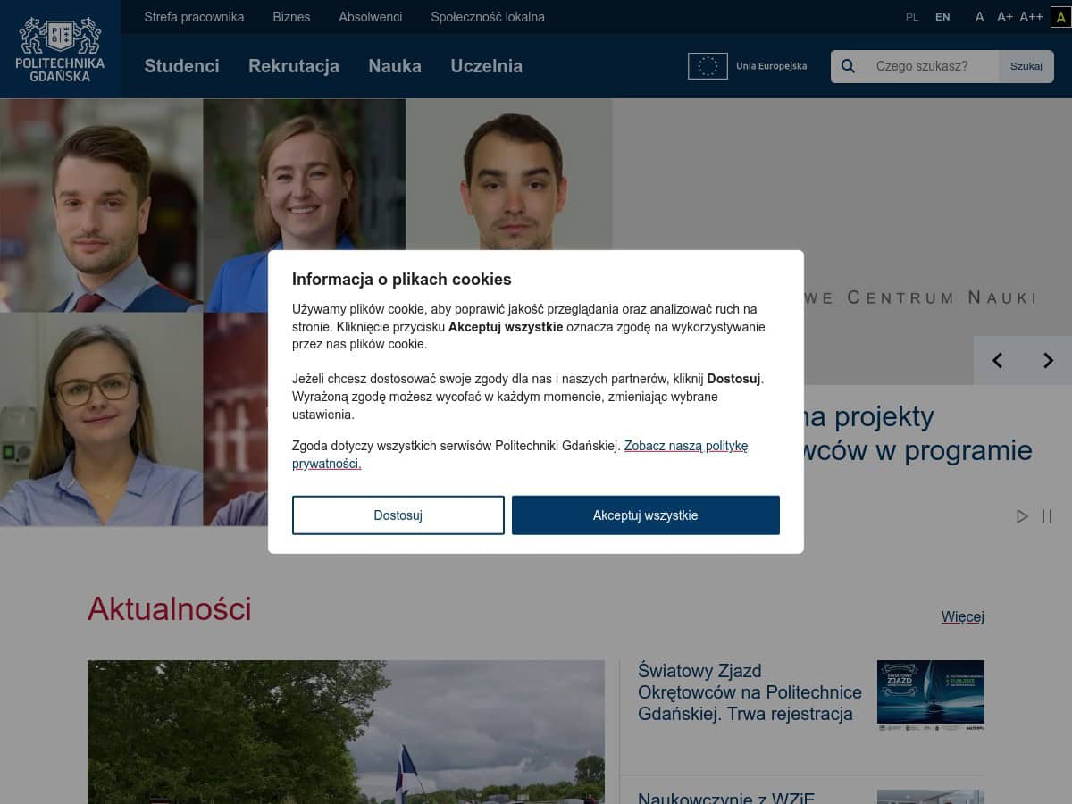Viewport: 1072px width, 804px height.
Task: Open Strefa pracownika link
Action: point(194,17)
